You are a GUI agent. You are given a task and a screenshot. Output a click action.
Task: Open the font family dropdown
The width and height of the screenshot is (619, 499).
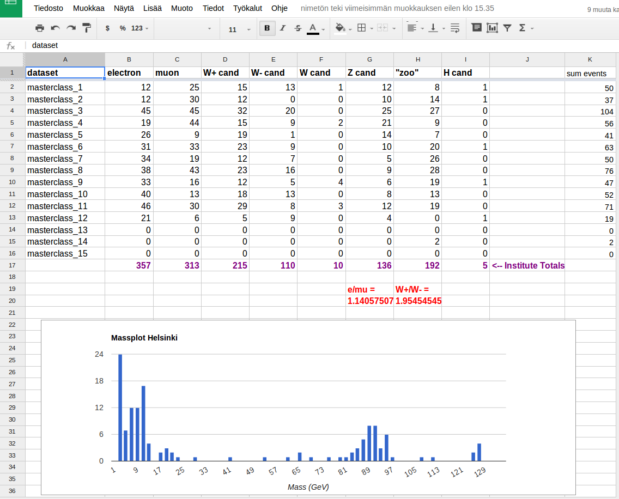(x=186, y=28)
